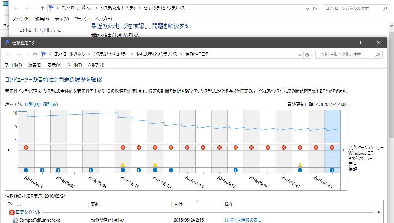Click information icon for 2016/05/05

[26, 170]
